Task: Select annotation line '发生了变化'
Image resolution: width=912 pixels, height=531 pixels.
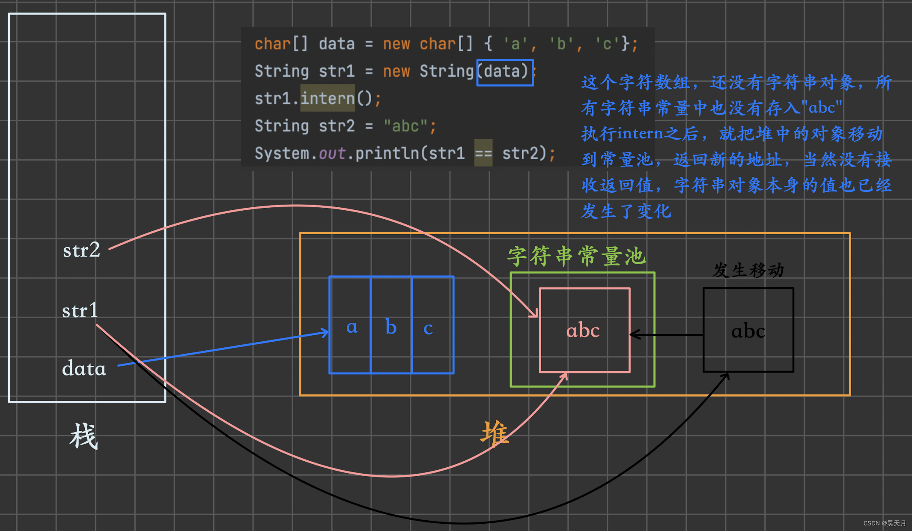Action: [x=626, y=211]
